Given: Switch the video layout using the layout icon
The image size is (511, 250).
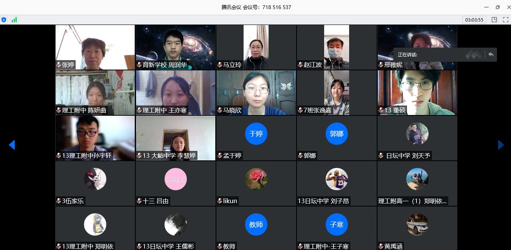Looking at the screenshot, I should (x=494, y=20).
